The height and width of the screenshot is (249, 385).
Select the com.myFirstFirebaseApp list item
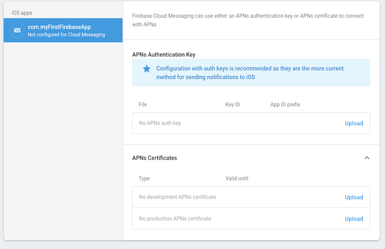click(63, 30)
